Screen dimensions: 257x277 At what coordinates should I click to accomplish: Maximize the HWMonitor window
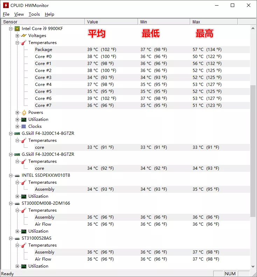point(232,5)
